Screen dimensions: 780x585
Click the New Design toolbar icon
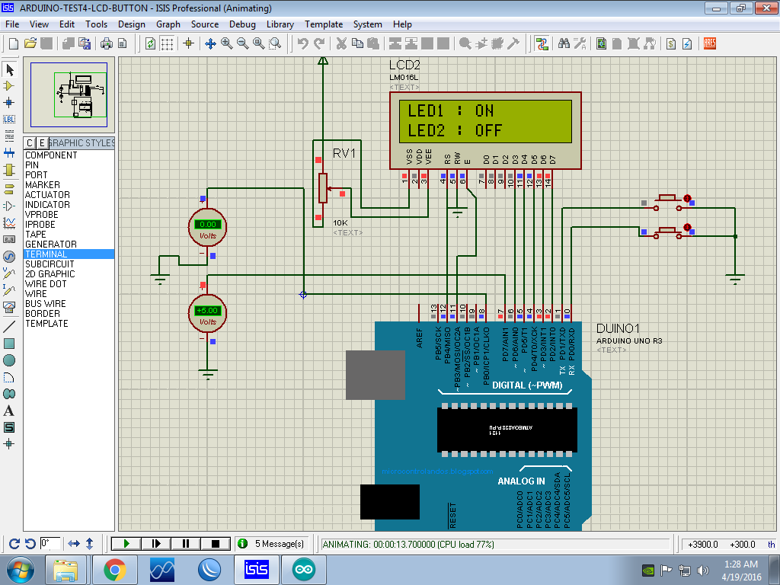coord(14,43)
